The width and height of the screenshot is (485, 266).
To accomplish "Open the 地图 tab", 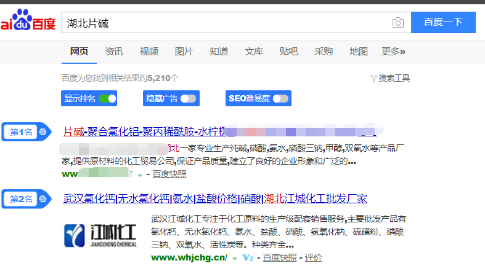I will click(x=359, y=51).
